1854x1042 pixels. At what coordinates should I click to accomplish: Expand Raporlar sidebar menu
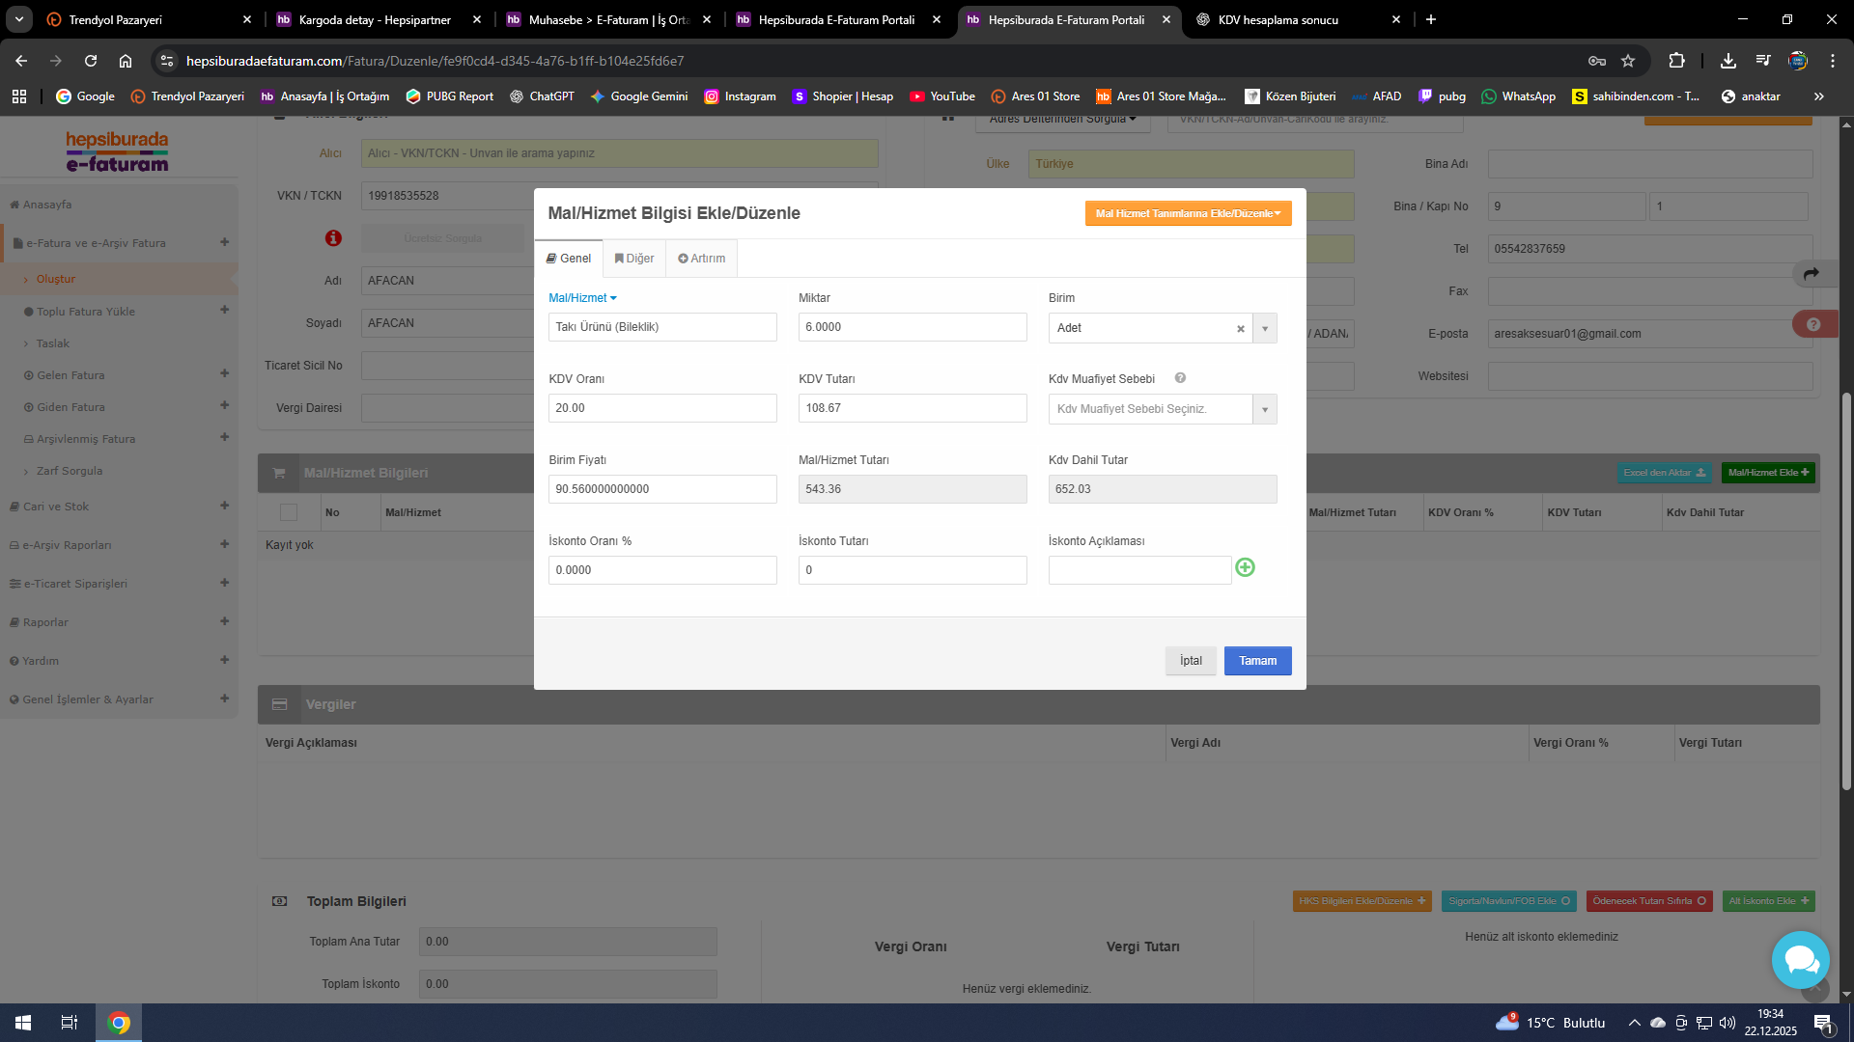[224, 621]
